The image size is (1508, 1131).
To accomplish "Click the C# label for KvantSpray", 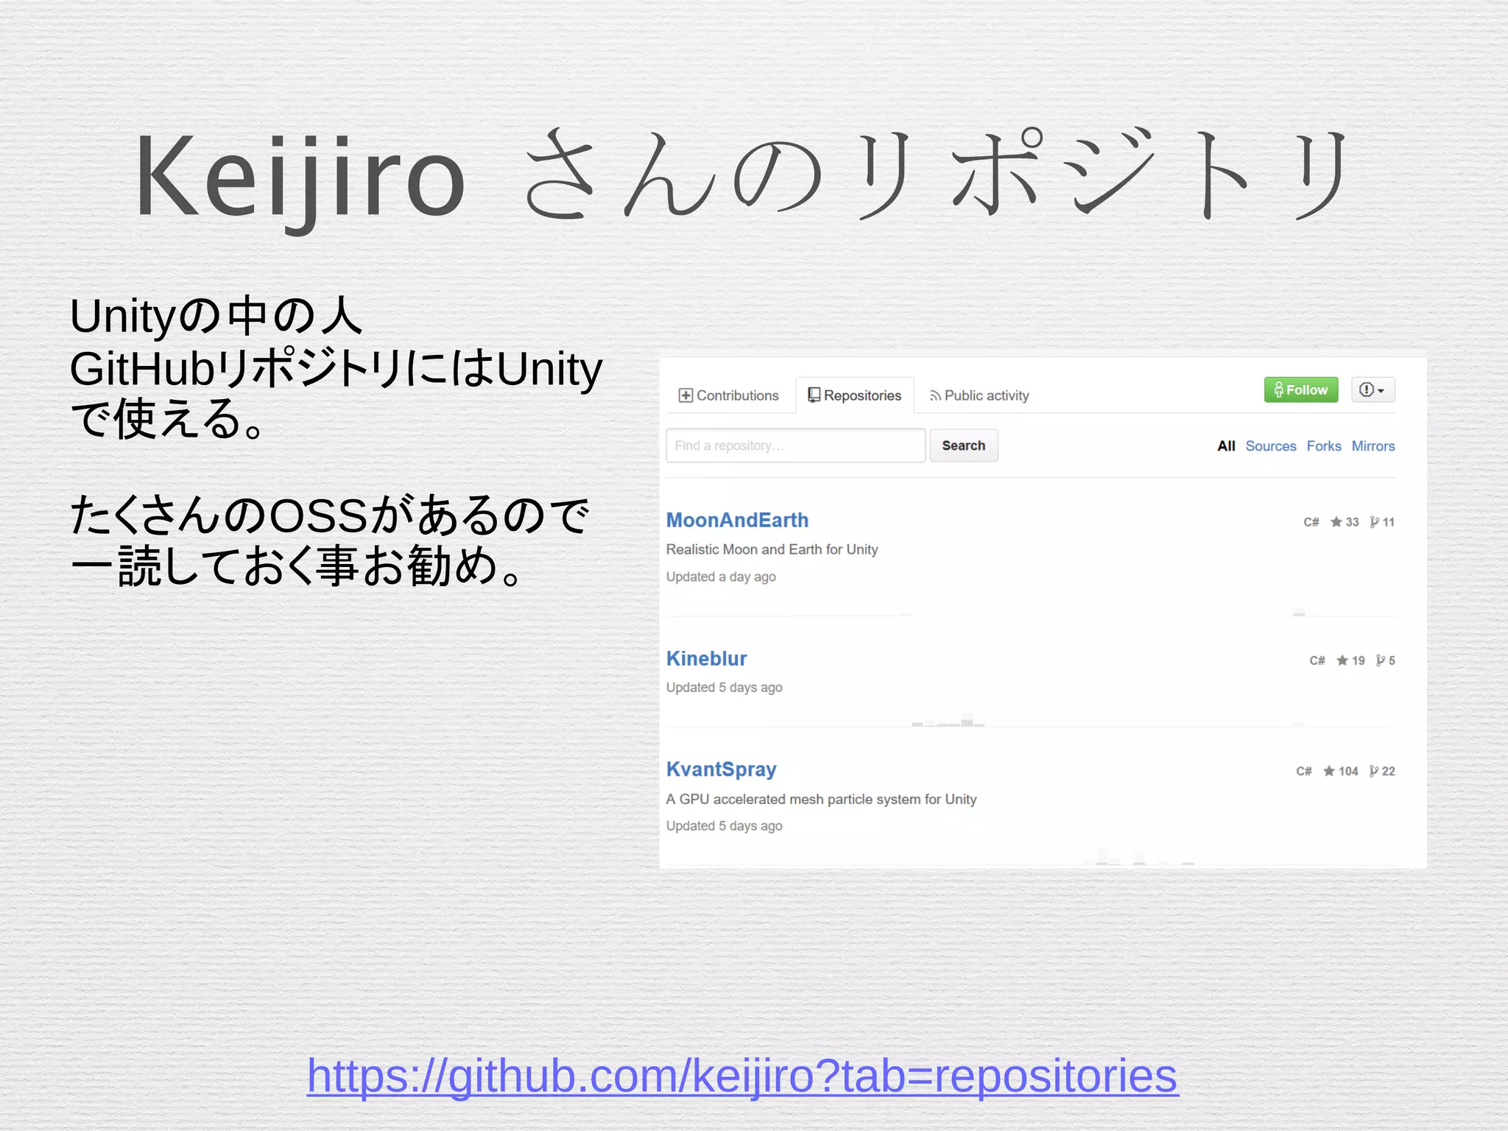I will click(1303, 771).
